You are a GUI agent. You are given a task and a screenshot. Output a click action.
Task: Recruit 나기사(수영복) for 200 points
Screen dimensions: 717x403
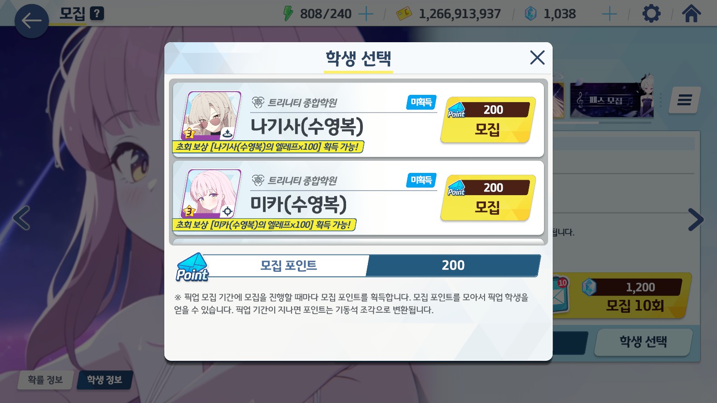488,120
